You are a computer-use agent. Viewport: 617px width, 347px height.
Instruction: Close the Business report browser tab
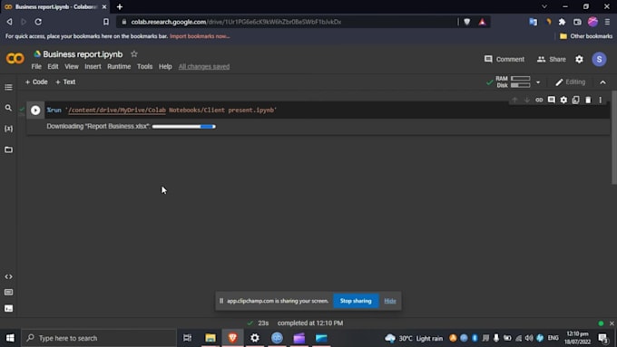pos(104,6)
